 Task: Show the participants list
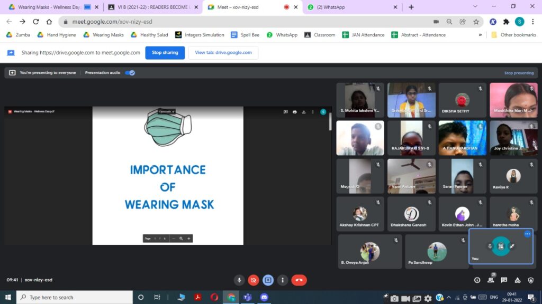[x=491, y=280]
